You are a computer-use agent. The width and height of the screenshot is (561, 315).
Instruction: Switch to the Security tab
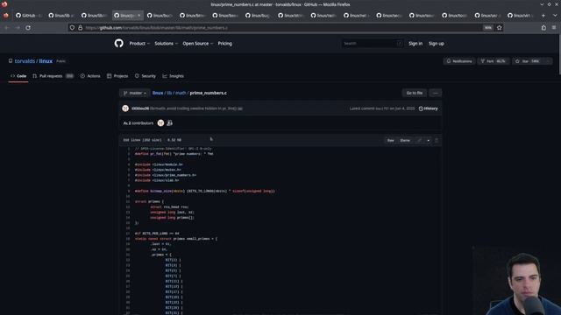click(x=146, y=76)
